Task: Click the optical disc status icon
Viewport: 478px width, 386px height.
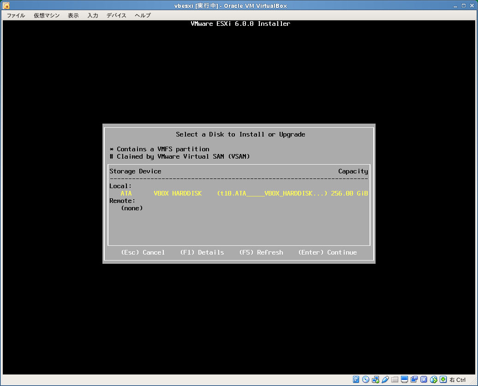Action: tap(365, 379)
